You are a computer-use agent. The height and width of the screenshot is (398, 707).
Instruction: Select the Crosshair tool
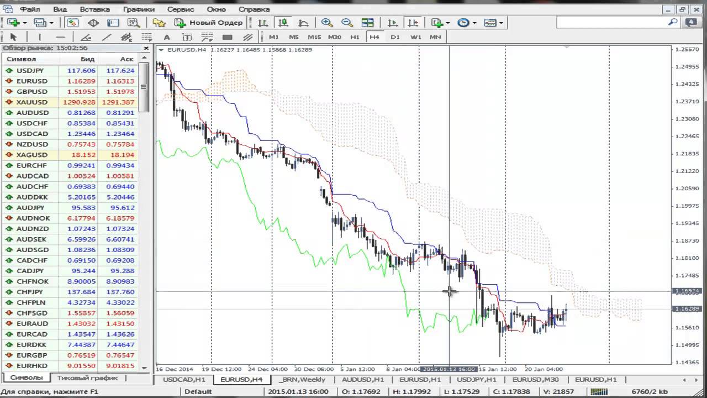tap(93, 23)
